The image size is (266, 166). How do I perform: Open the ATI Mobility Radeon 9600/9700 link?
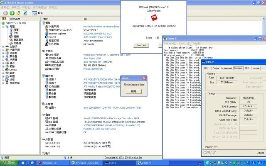(102, 87)
